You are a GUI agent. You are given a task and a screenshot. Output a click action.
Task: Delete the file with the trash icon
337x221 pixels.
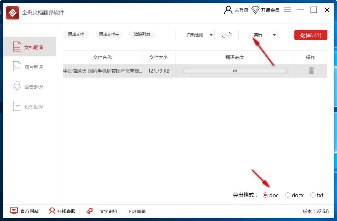point(311,71)
